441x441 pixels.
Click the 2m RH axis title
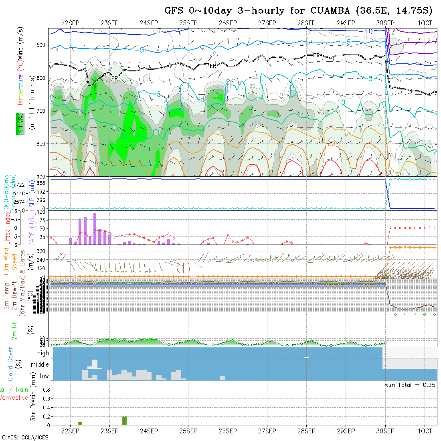[14, 330]
